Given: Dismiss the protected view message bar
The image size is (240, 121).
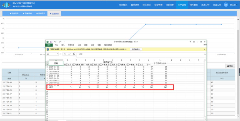Looking at the screenshot, I should [205, 49].
